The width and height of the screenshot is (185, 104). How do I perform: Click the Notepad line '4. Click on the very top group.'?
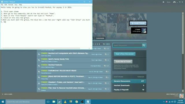(15, 18)
